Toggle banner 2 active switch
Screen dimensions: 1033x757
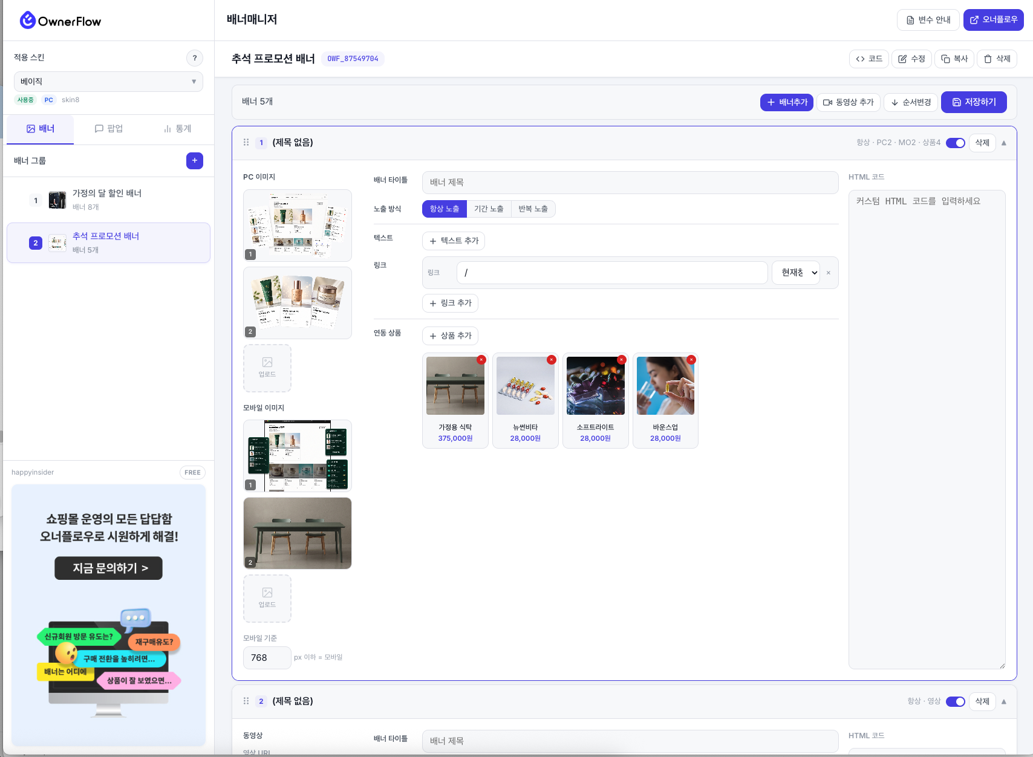pos(956,701)
